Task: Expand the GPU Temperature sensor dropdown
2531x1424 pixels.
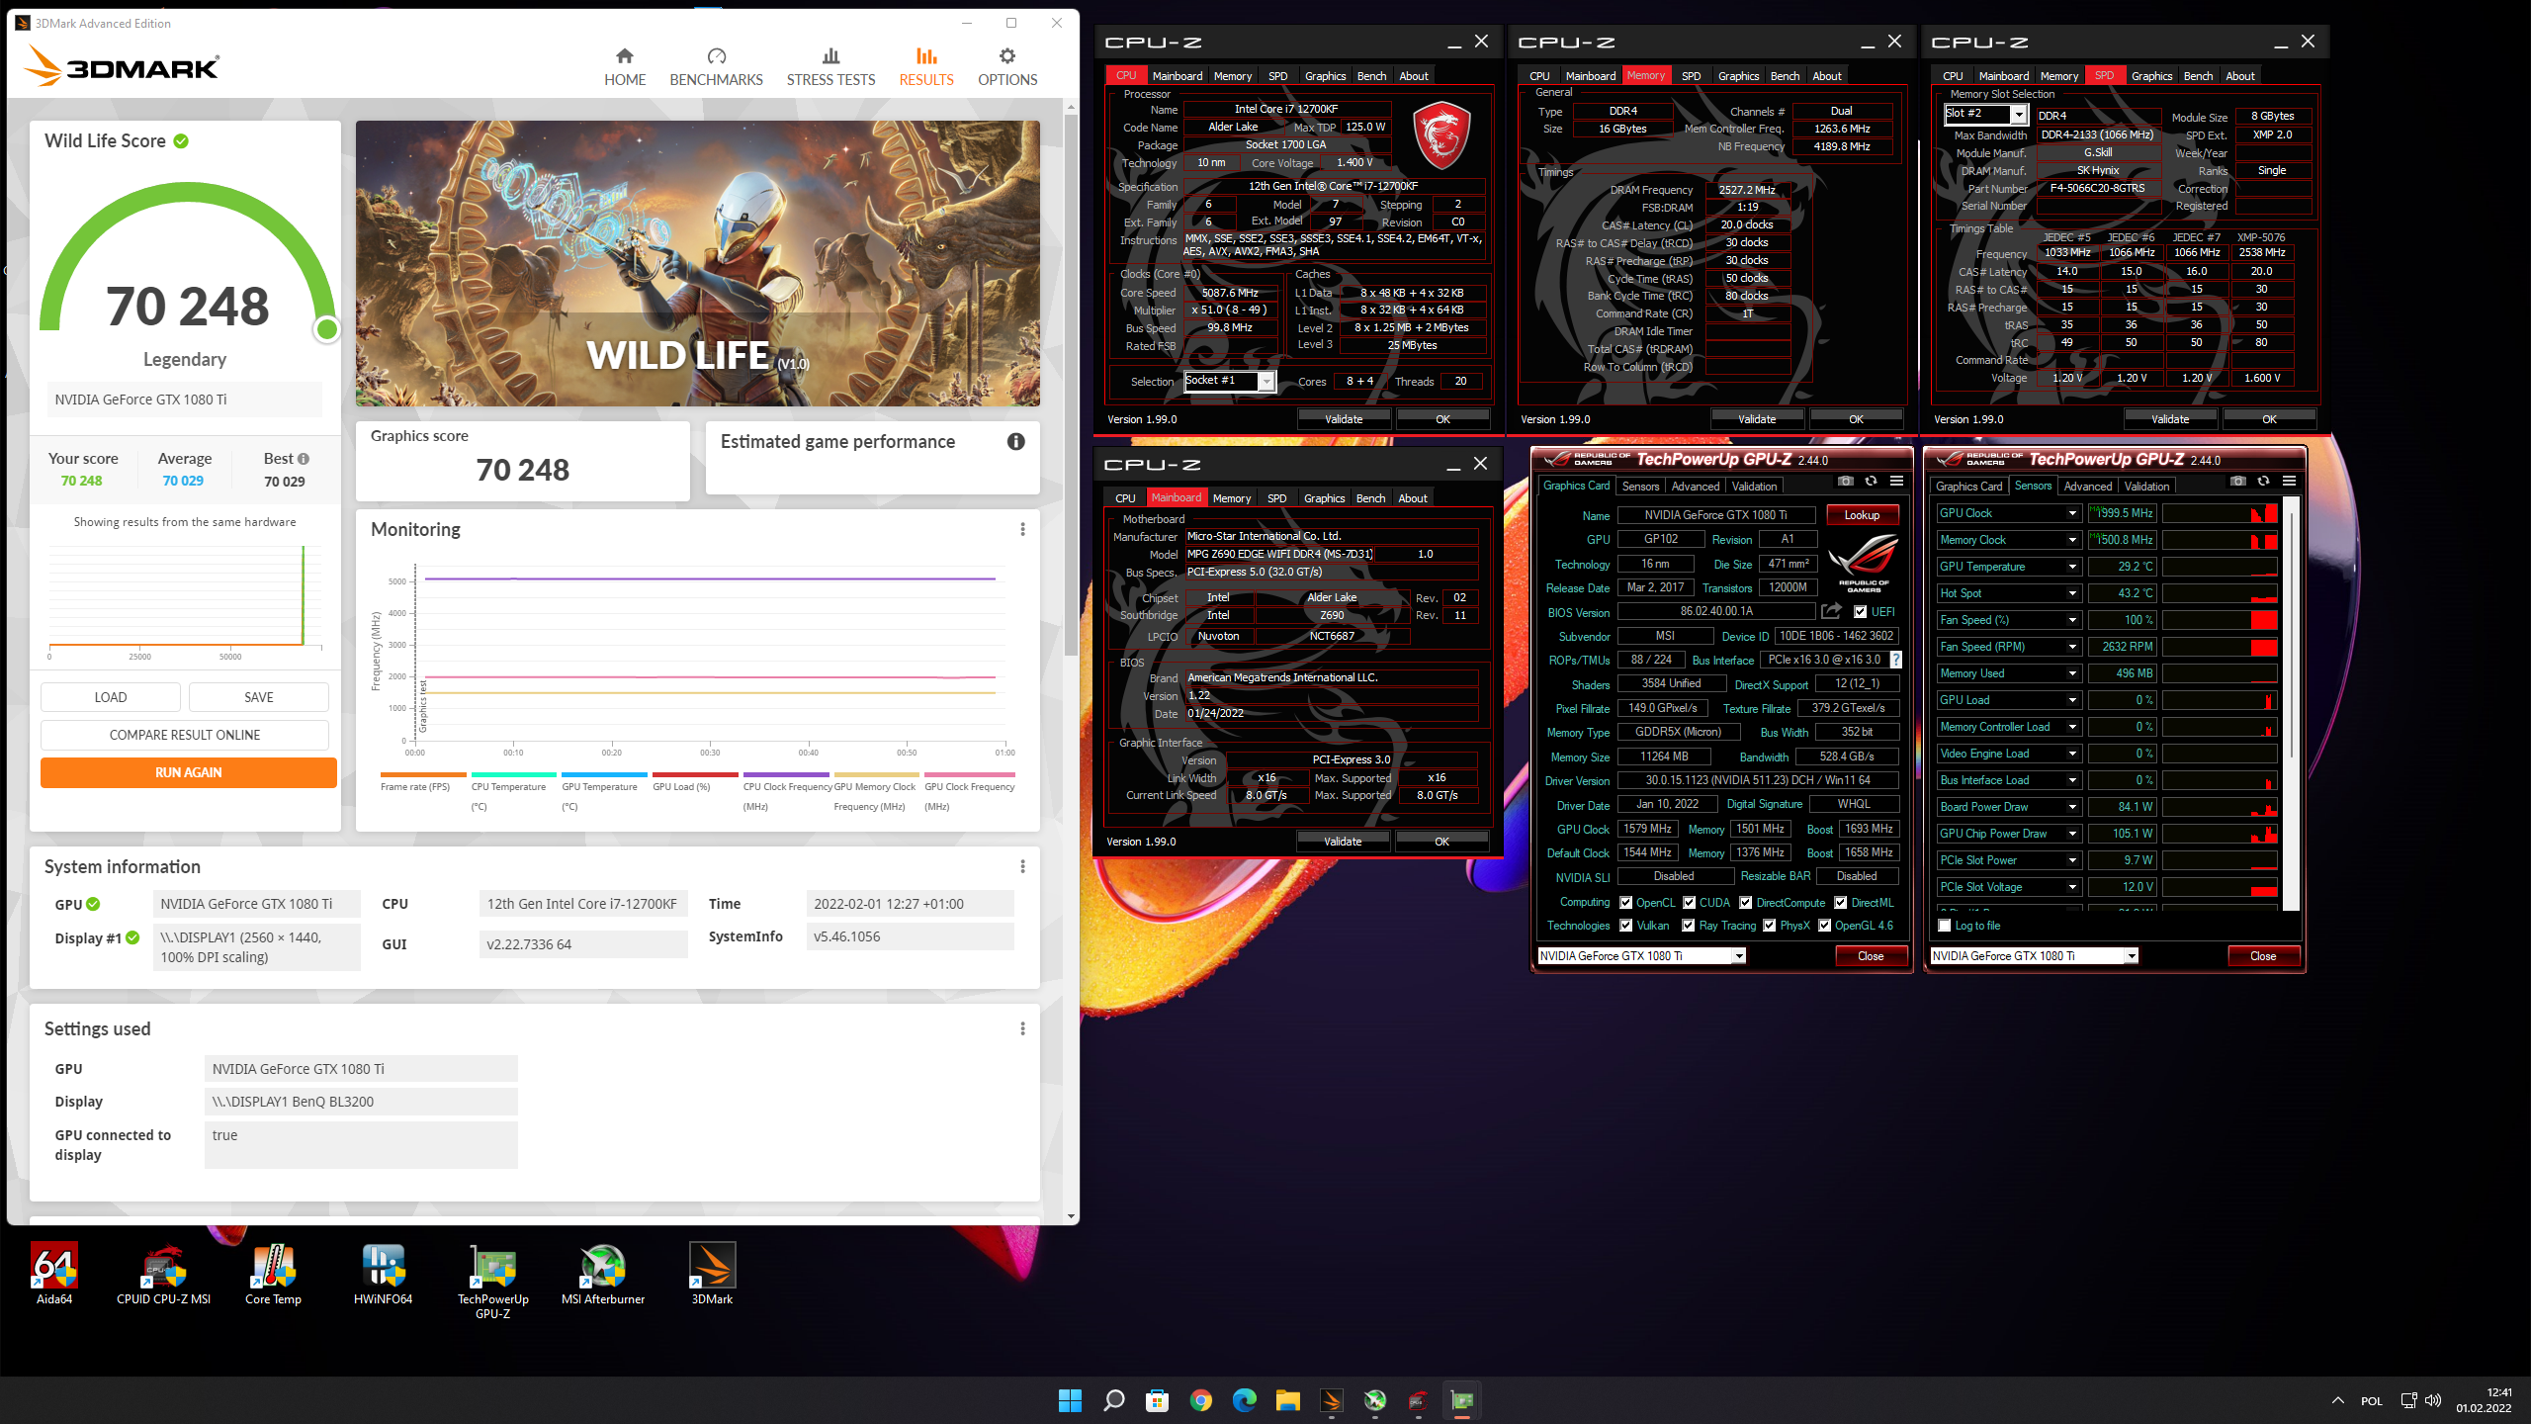Action: coord(2072,567)
